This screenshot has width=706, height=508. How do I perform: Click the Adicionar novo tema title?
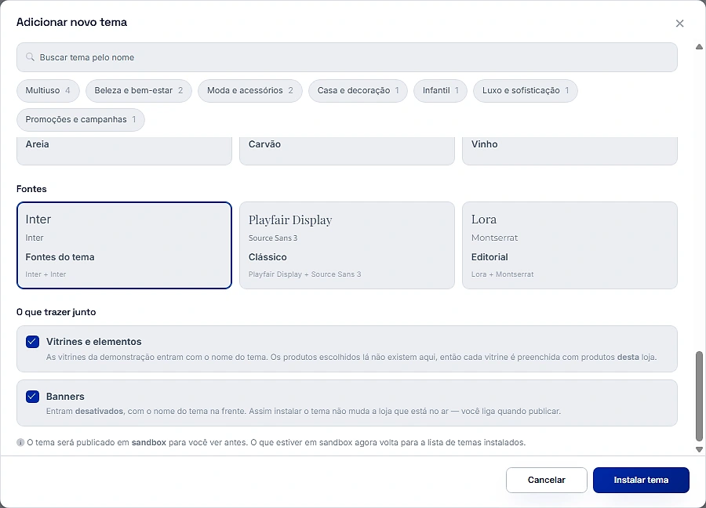[x=72, y=22]
